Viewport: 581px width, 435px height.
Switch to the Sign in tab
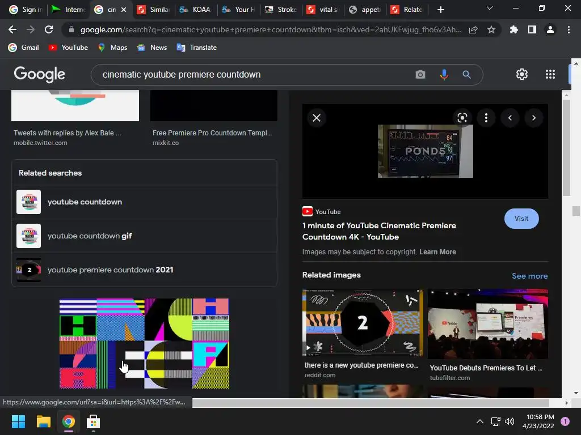26,10
